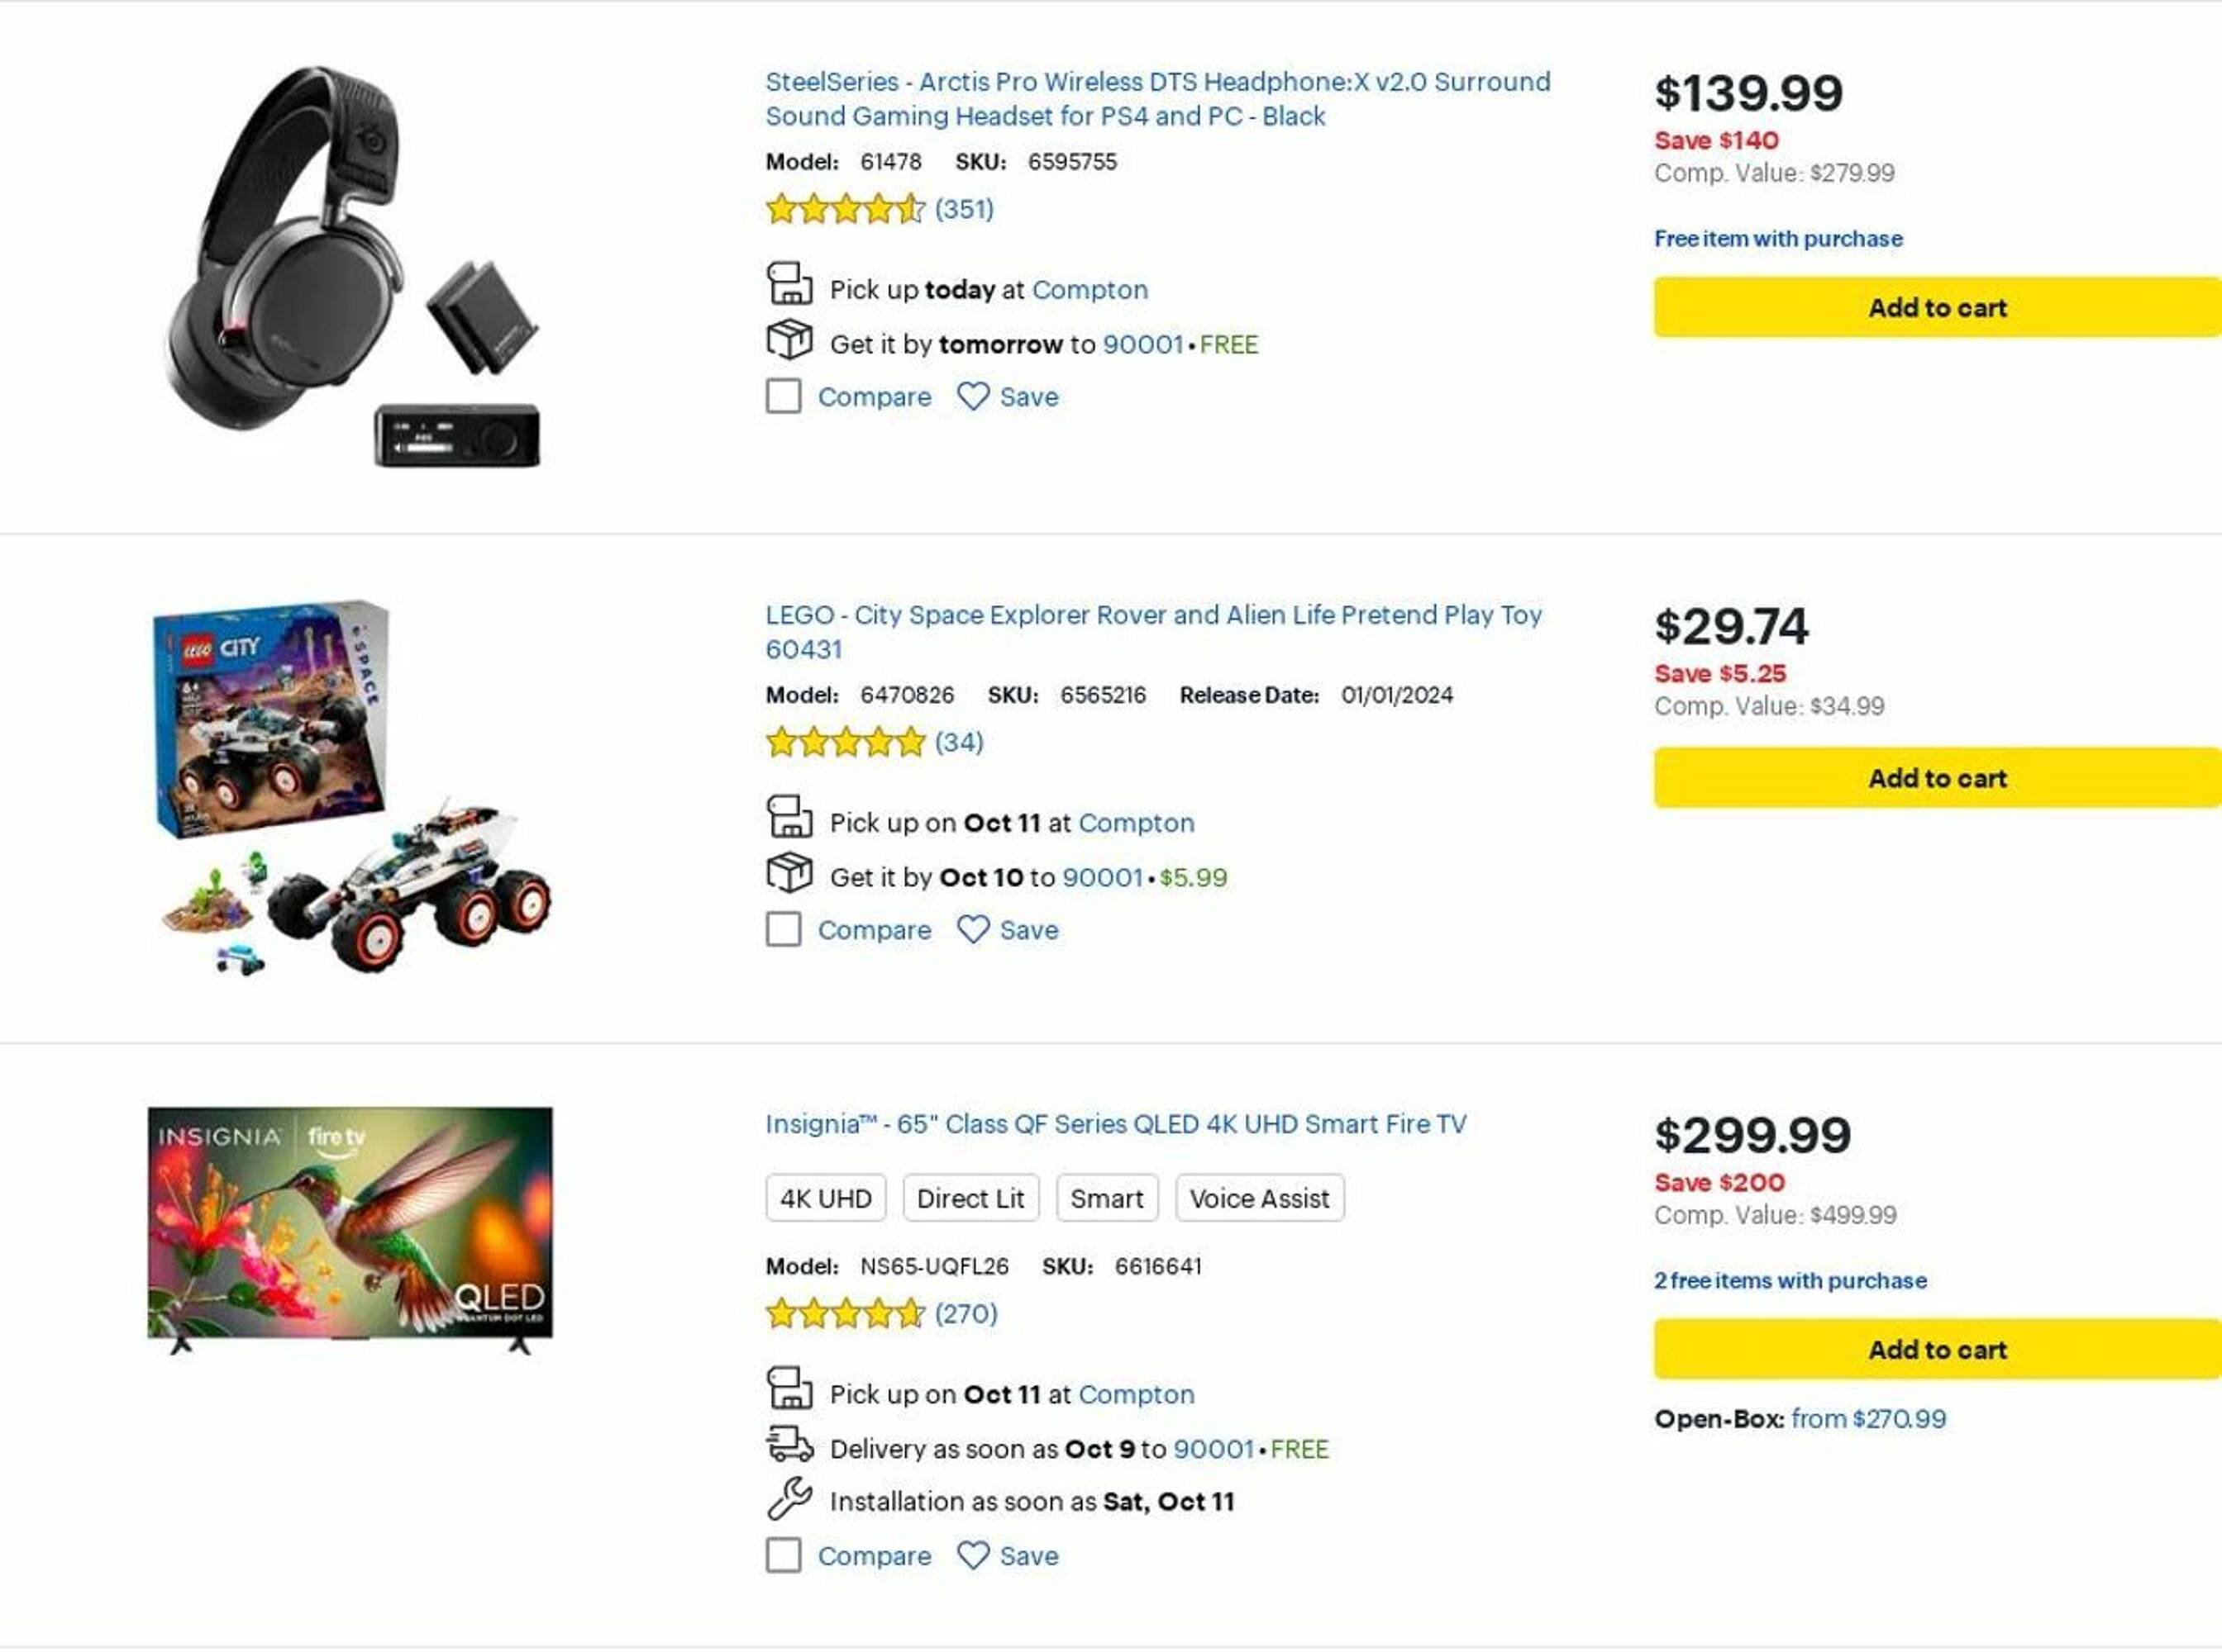Image resolution: width=2222 pixels, height=1652 pixels.
Task: Open the "Free item with purchase" offer
Action: click(x=1777, y=239)
